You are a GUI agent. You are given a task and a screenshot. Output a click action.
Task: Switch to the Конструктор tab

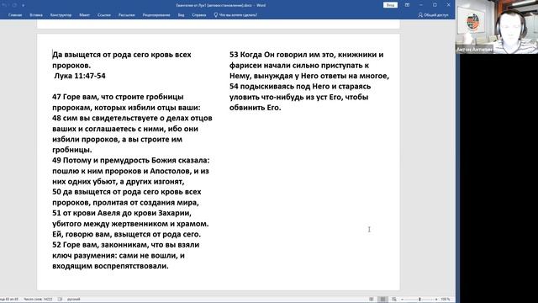[61, 15]
